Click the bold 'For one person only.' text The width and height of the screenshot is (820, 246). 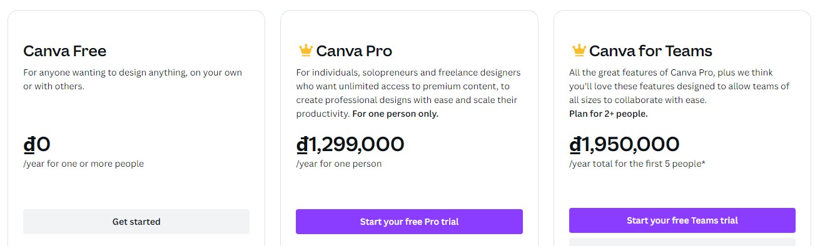coord(395,114)
